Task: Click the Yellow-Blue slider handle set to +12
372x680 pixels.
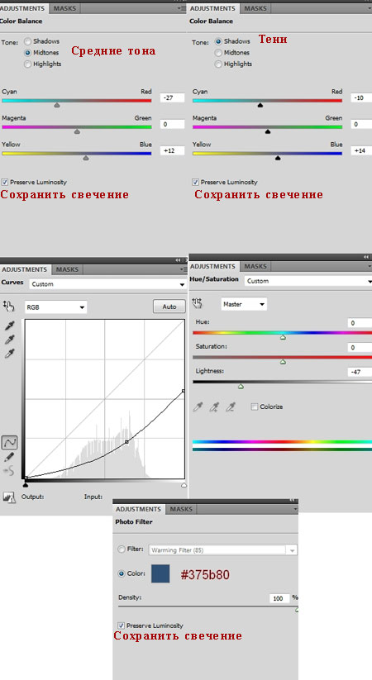Action: 86,158
